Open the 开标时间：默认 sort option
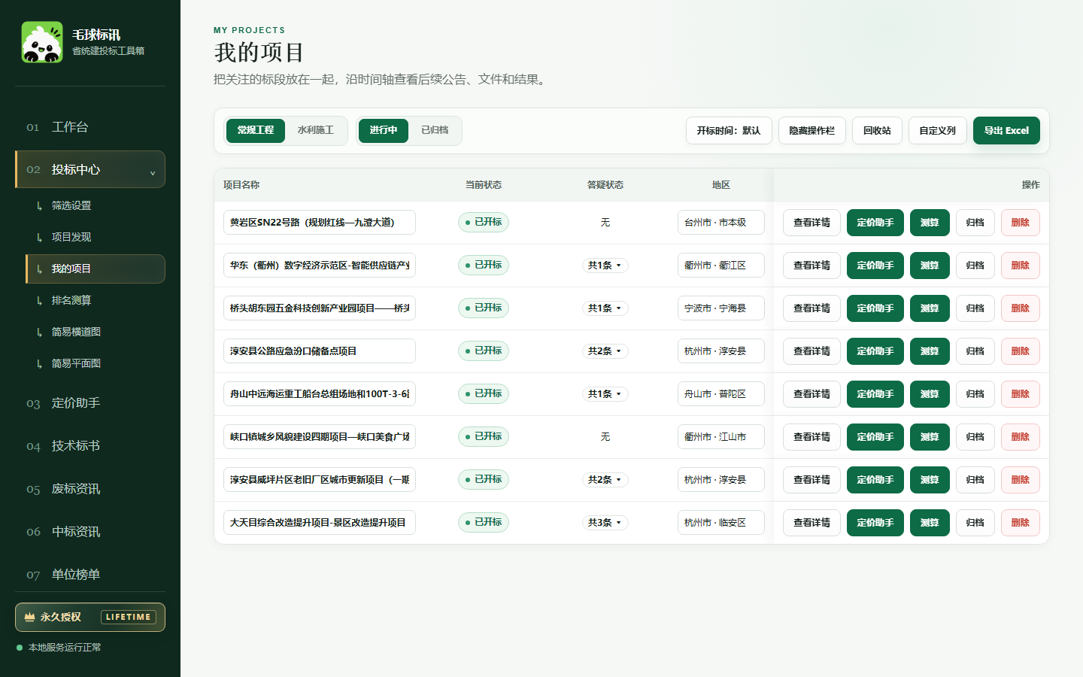Viewport: 1083px width, 677px height. [729, 131]
